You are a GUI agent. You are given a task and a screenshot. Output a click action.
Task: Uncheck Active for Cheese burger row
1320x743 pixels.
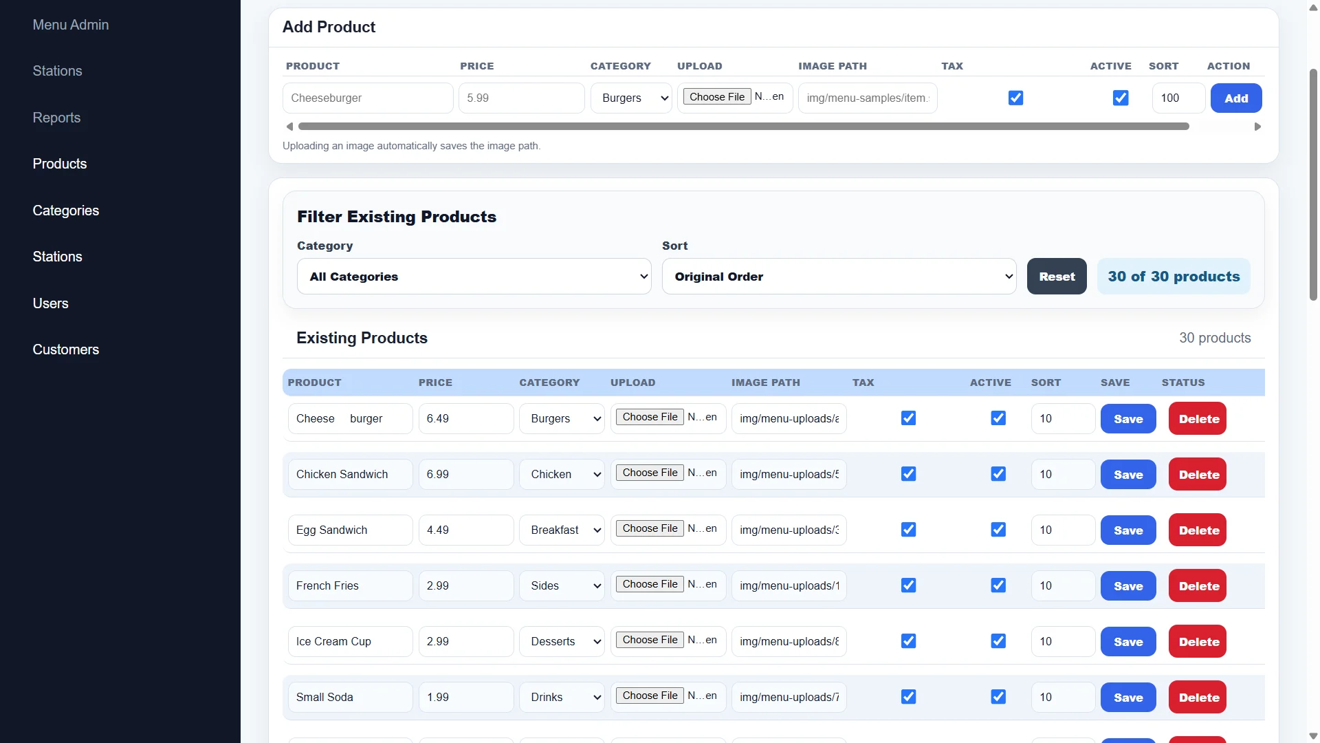pos(998,418)
